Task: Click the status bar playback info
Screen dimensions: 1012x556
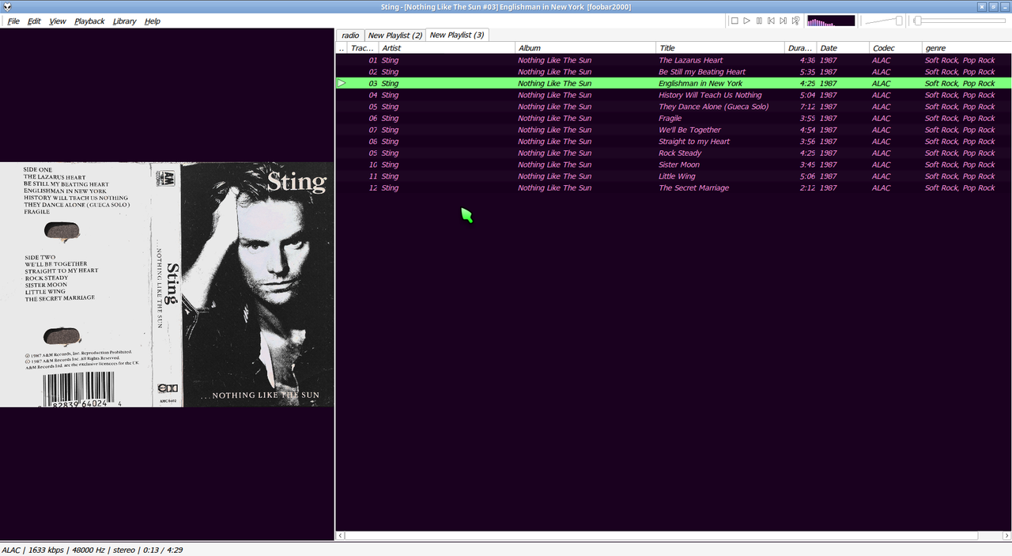Action: point(92,550)
